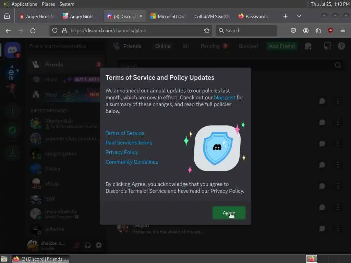Open direct message with acheron
This screenshot has height=263, width=351.
[x=66, y=229]
